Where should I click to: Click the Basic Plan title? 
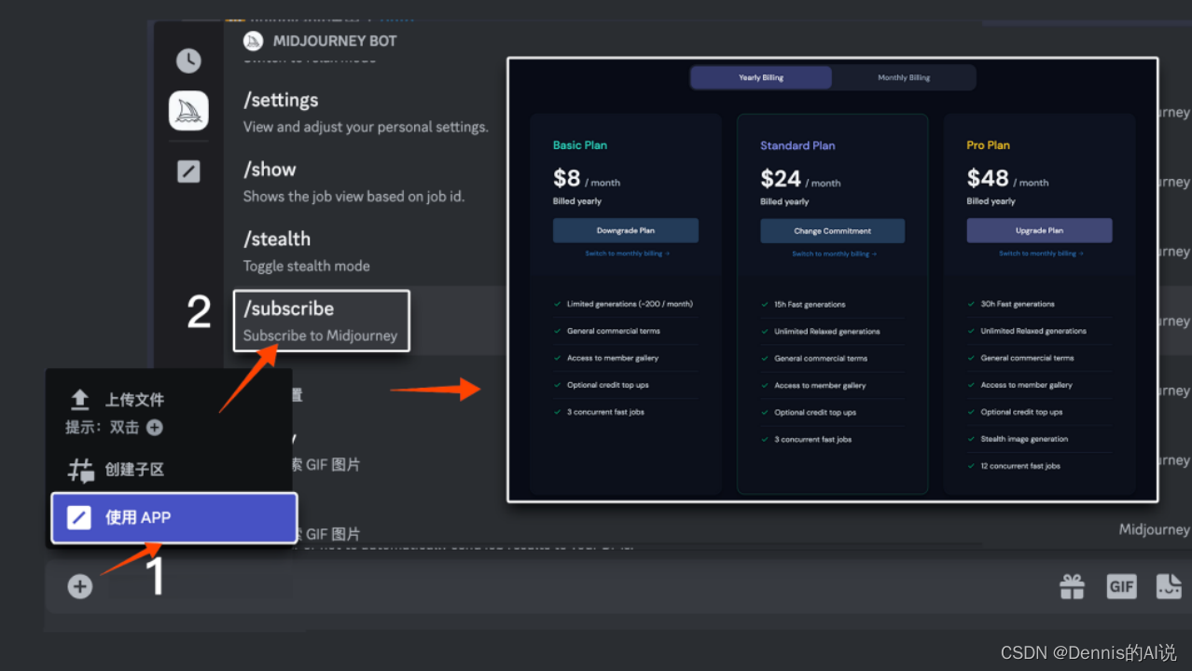580,145
